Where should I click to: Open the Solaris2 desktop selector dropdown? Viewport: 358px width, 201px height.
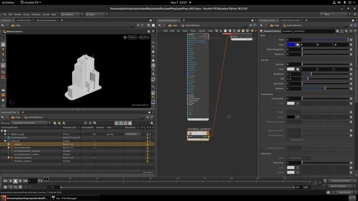[72, 15]
